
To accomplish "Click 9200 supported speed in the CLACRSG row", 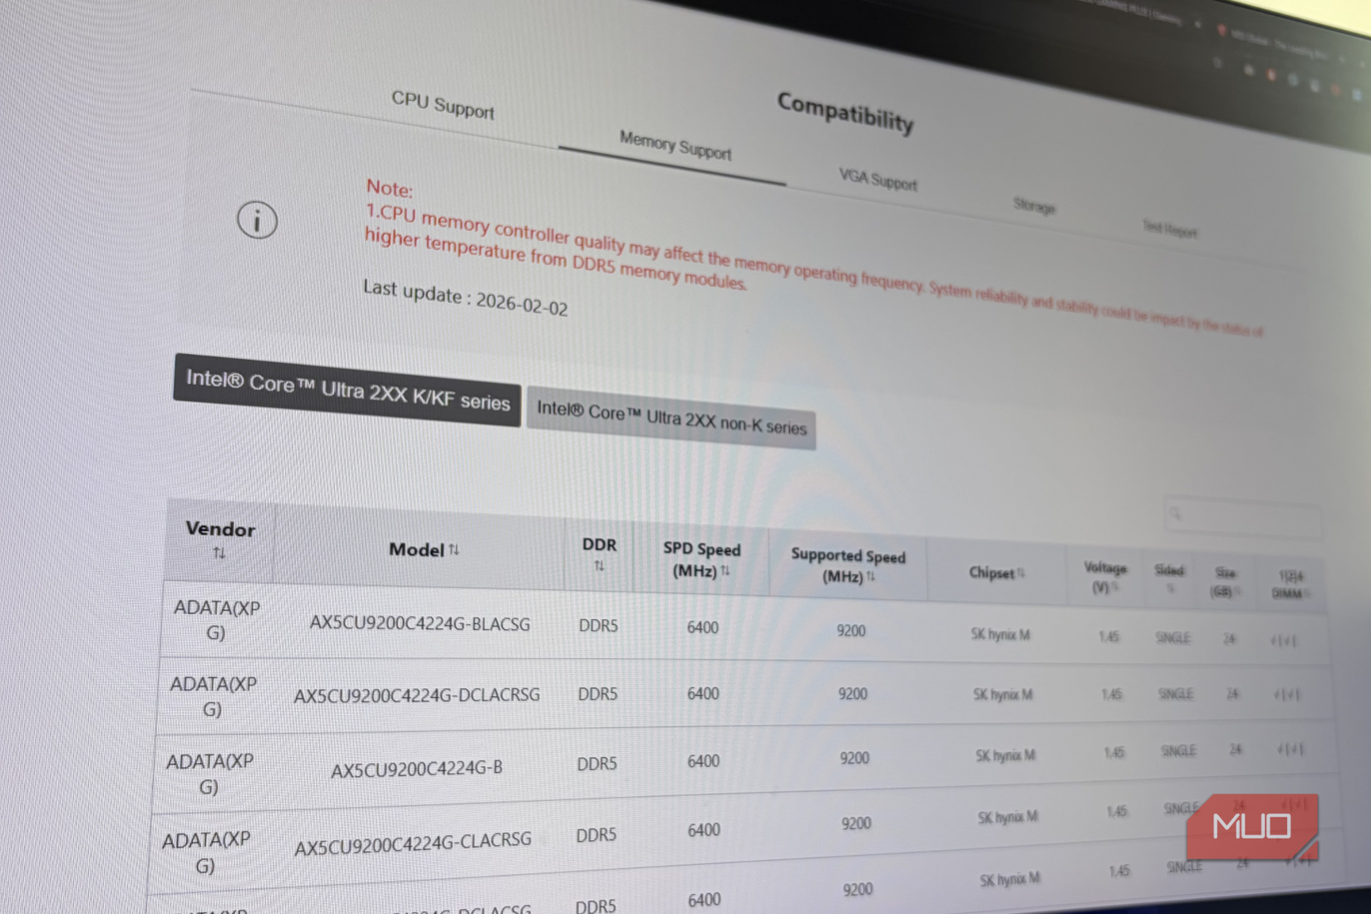I will click(856, 823).
